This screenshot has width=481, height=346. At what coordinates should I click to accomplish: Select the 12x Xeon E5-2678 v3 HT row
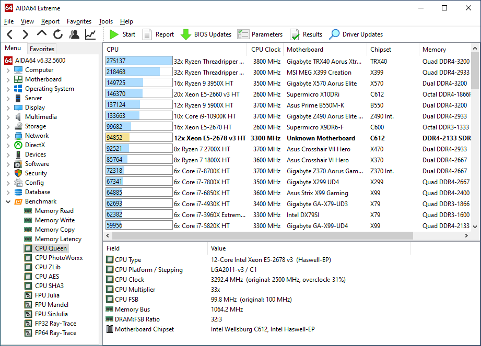point(288,138)
